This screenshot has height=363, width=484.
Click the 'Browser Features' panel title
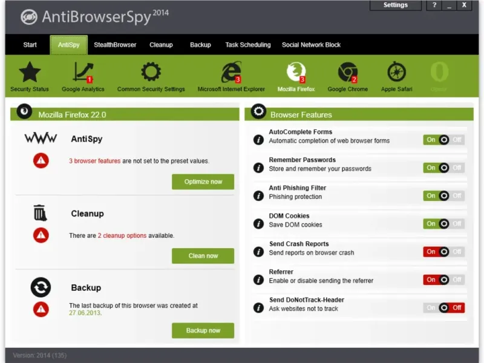pos(301,115)
